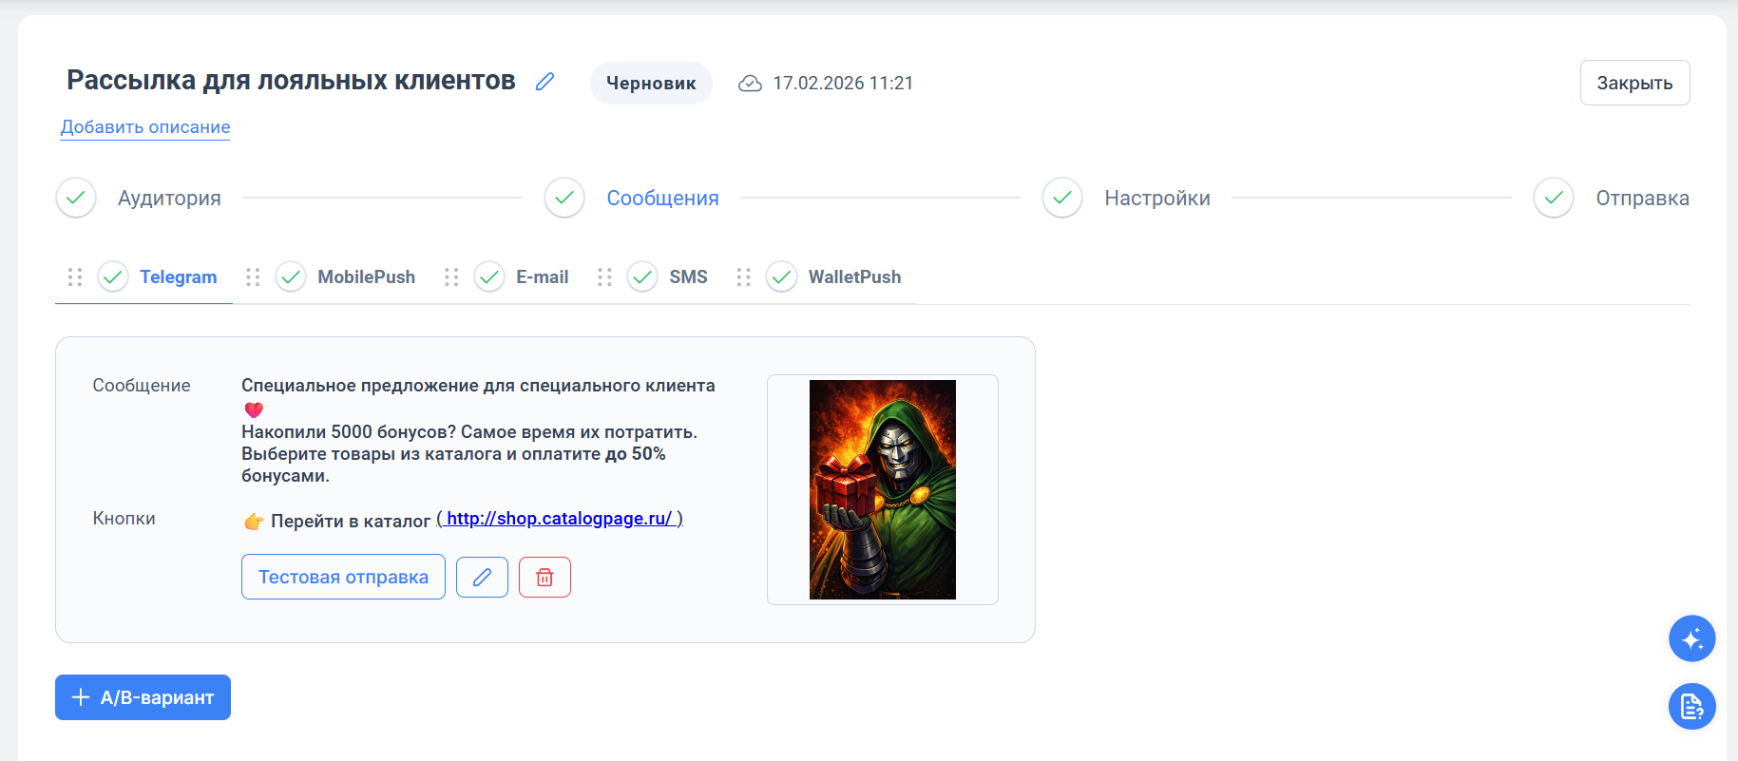The width and height of the screenshot is (1738, 761).
Task: Click the Добавить описание link
Action: [x=145, y=126]
